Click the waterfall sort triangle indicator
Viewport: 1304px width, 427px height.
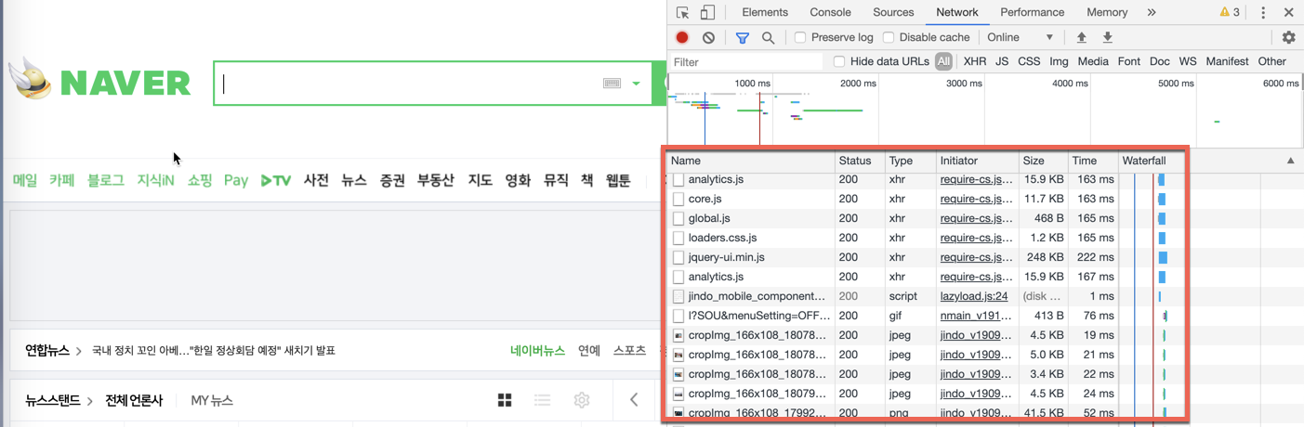tap(1290, 161)
